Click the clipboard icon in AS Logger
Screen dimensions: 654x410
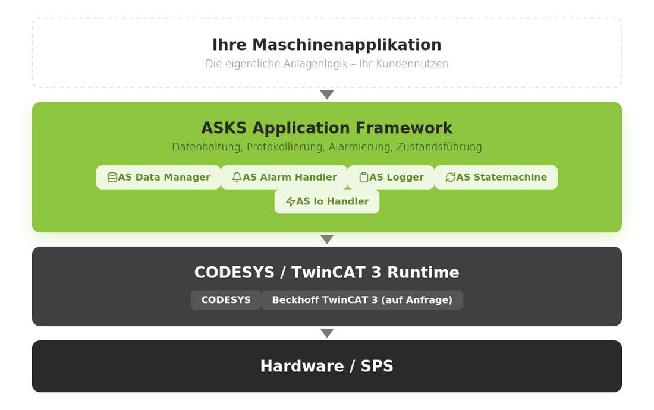click(364, 178)
